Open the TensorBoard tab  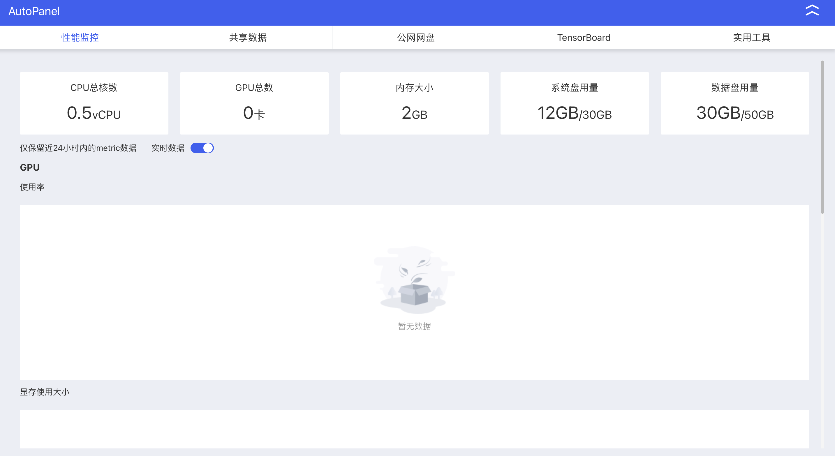tap(584, 38)
